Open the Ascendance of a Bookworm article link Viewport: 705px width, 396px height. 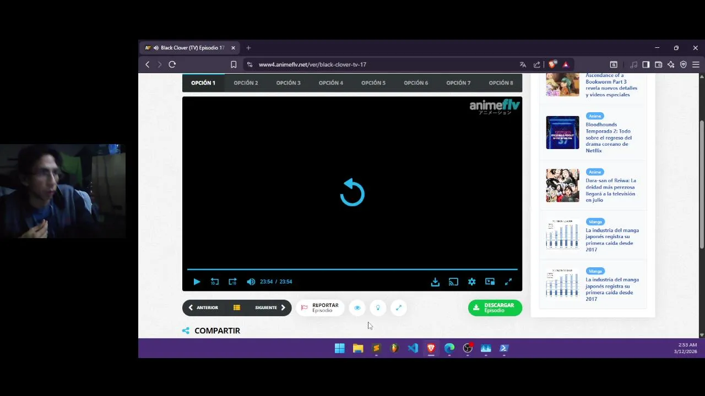click(611, 85)
